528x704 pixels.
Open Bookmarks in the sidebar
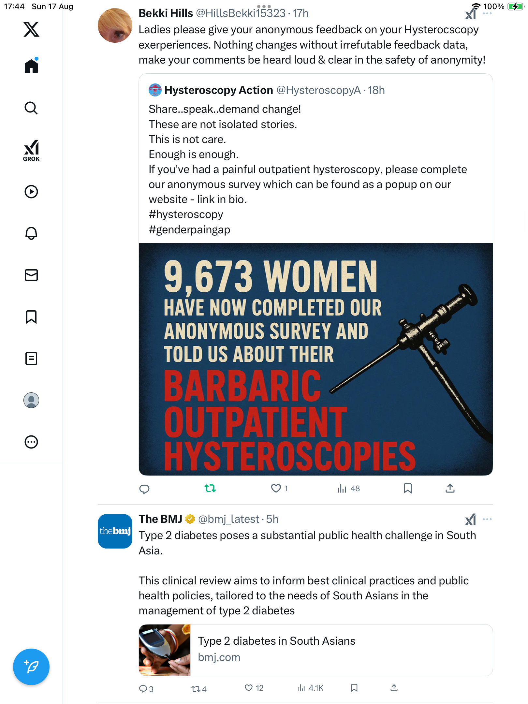click(x=31, y=317)
